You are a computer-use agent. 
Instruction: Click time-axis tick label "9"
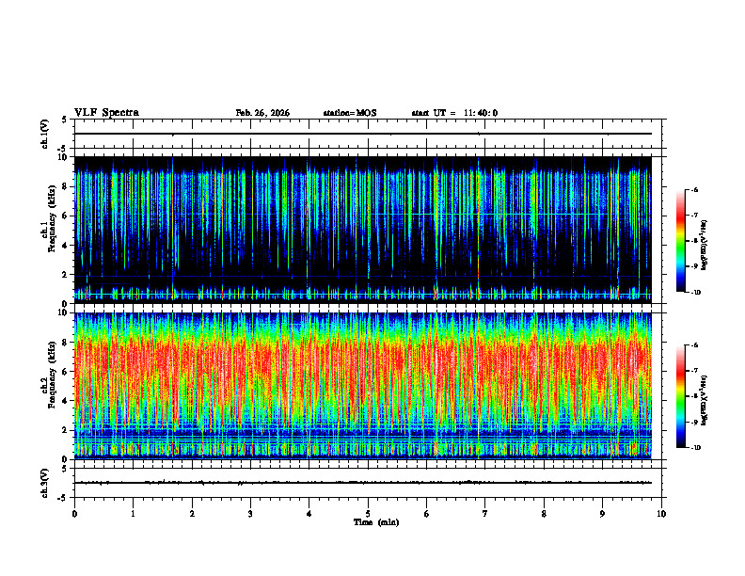(x=602, y=514)
